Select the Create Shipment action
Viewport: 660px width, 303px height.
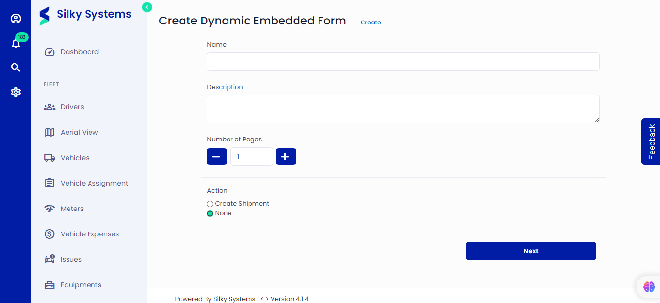point(210,204)
